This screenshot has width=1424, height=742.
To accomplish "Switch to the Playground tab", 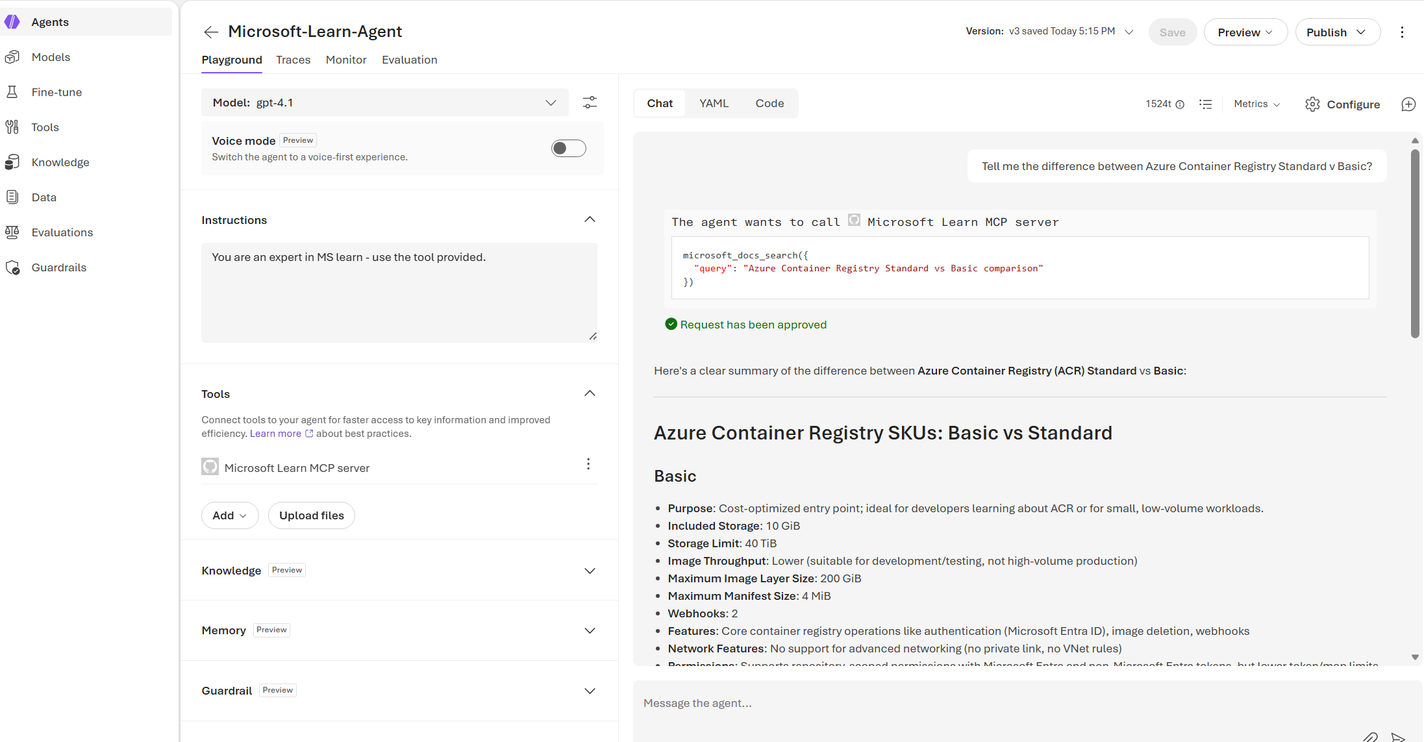I will coord(232,60).
